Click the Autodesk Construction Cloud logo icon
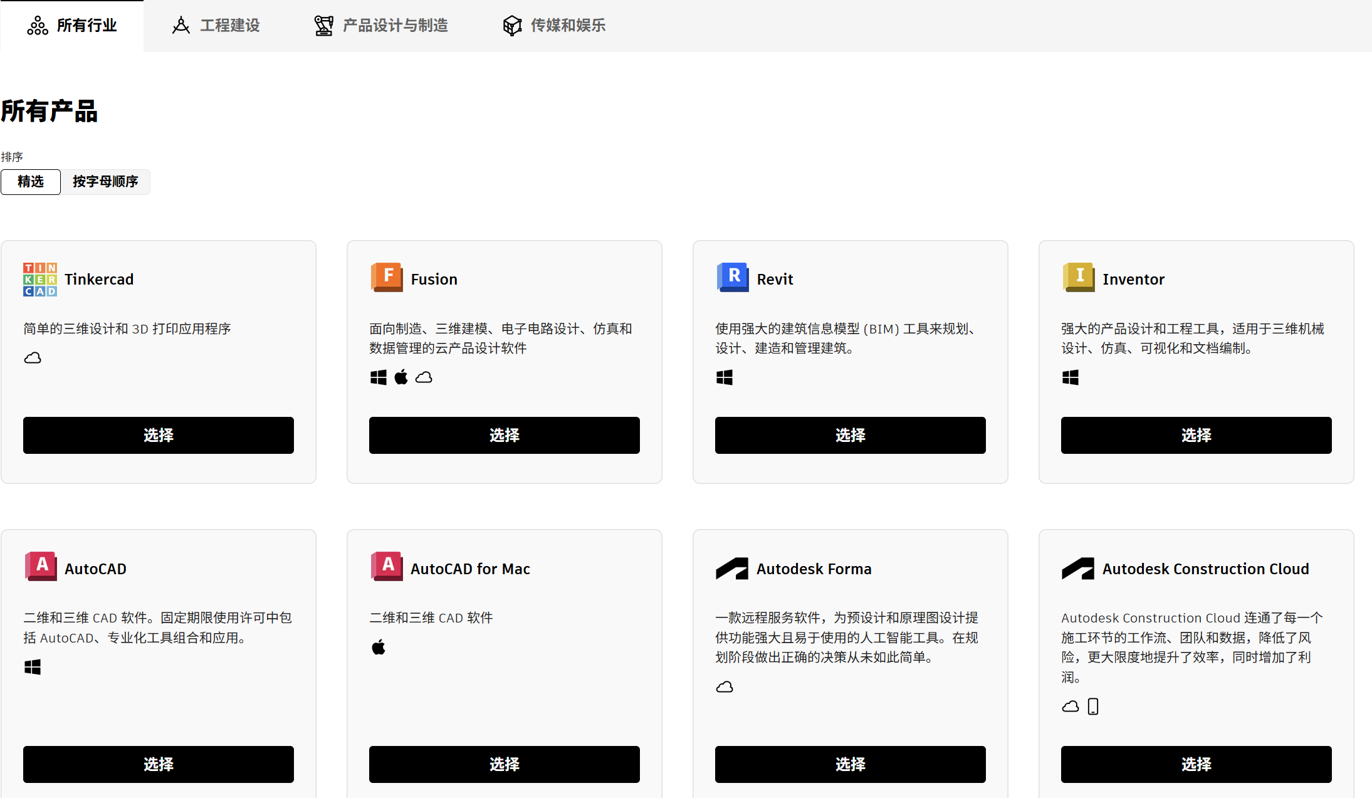This screenshot has width=1372, height=798. pos(1078,569)
